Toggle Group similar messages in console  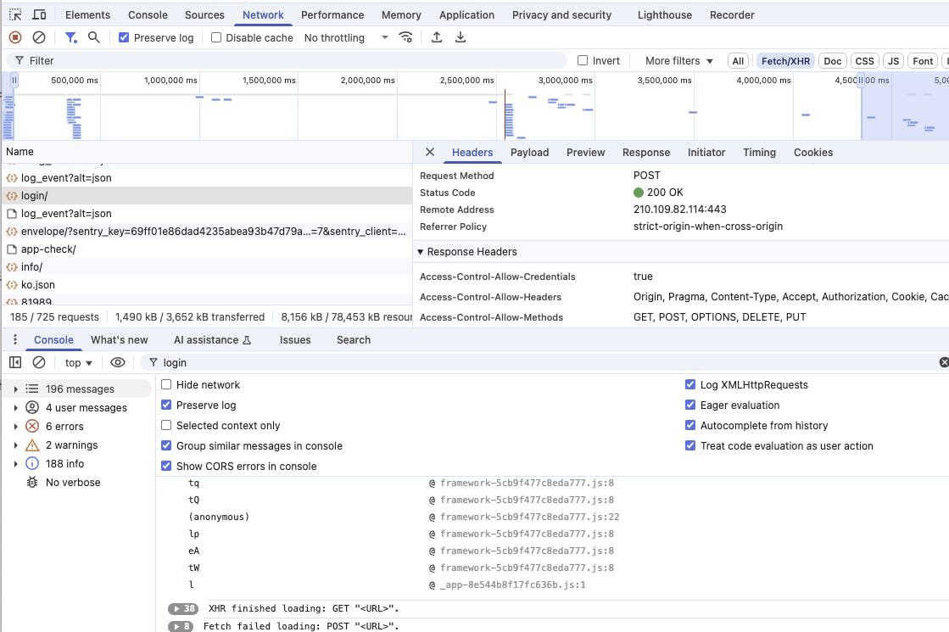(166, 445)
